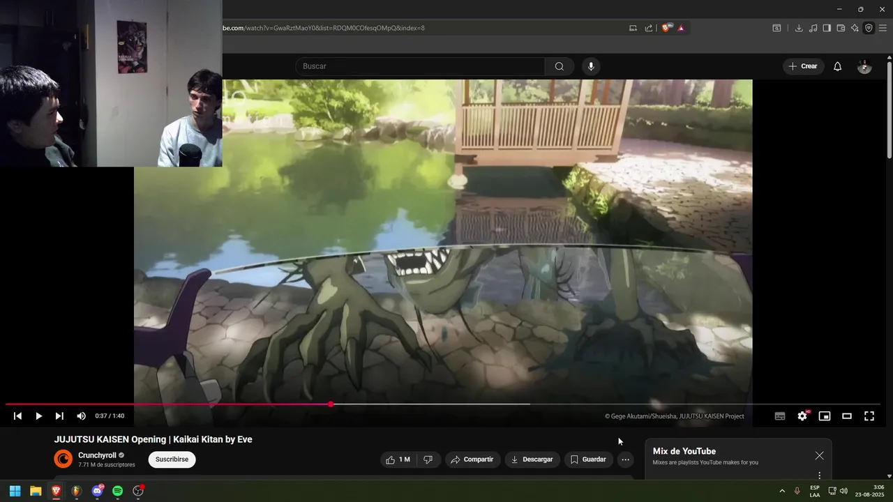Click the Crear button

[803, 66]
